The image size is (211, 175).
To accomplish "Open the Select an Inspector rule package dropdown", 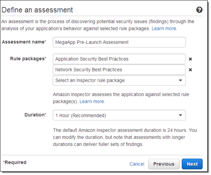I will tap(119, 80).
